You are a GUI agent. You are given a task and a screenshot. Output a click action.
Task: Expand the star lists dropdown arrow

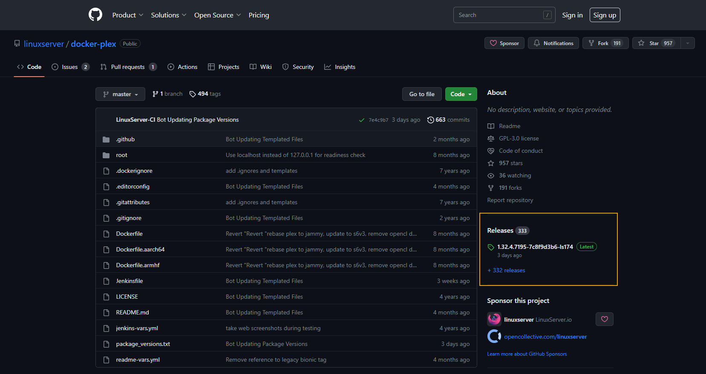[x=687, y=43]
